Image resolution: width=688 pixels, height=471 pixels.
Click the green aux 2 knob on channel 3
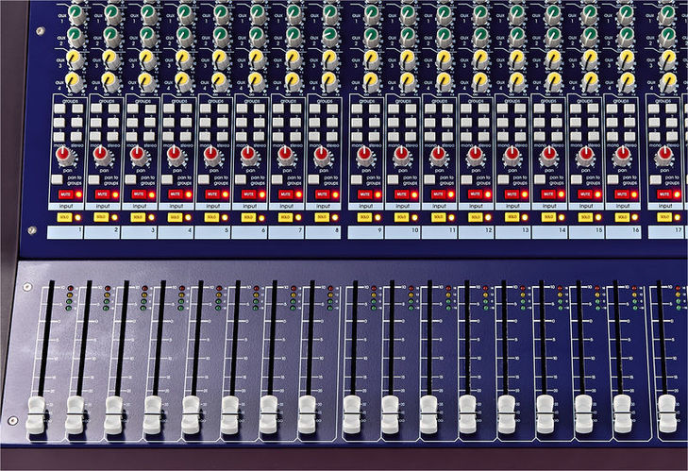(148, 37)
